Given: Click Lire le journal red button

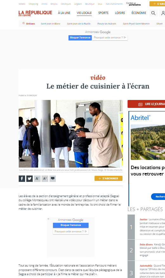Looking at the screenshot, I should pyautogui.click(x=146, y=104).
